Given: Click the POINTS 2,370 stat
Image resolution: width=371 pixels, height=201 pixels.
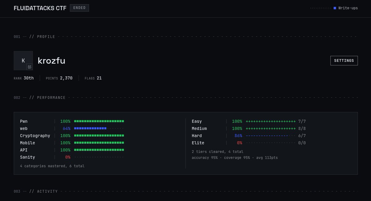Looking at the screenshot, I should click(x=59, y=78).
